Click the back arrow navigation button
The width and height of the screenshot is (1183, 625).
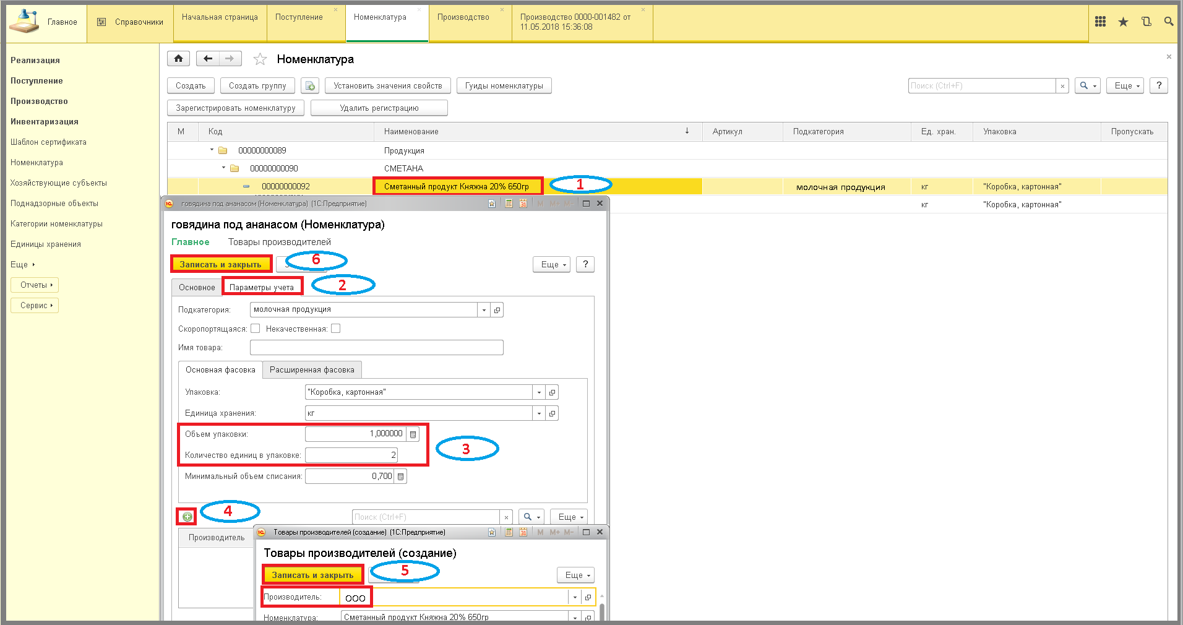(x=208, y=59)
